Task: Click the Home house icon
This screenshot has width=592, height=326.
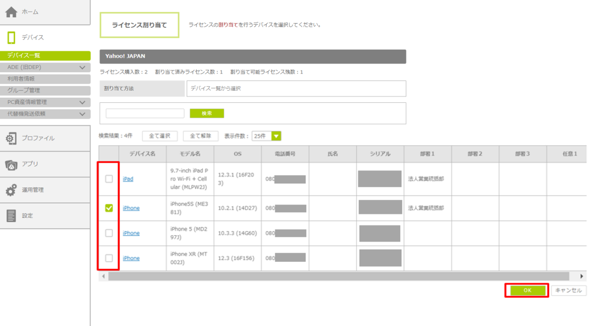Action: (x=11, y=12)
